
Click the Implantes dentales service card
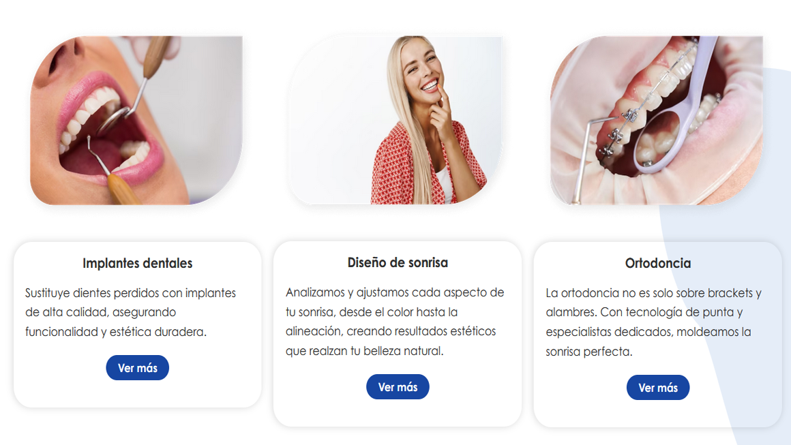pos(137,324)
